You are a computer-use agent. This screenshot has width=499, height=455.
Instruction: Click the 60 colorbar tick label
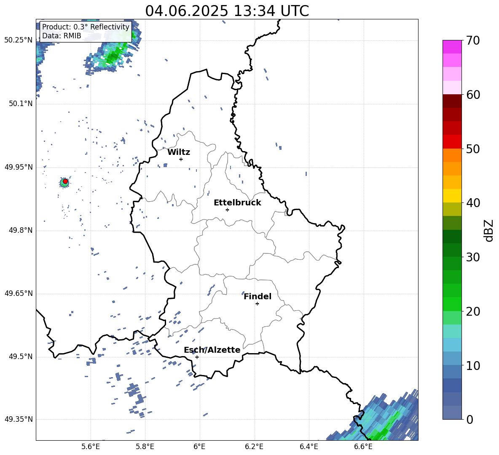tap(473, 95)
